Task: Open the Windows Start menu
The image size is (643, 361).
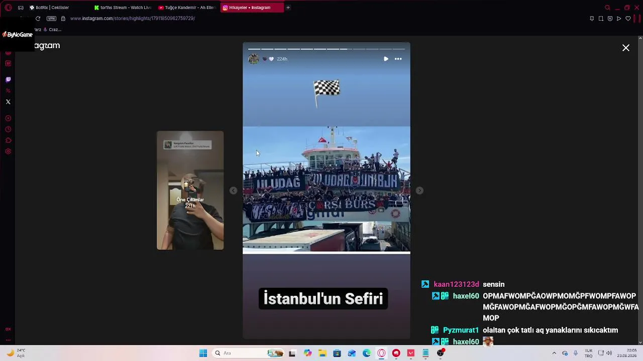Action: [203, 353]
